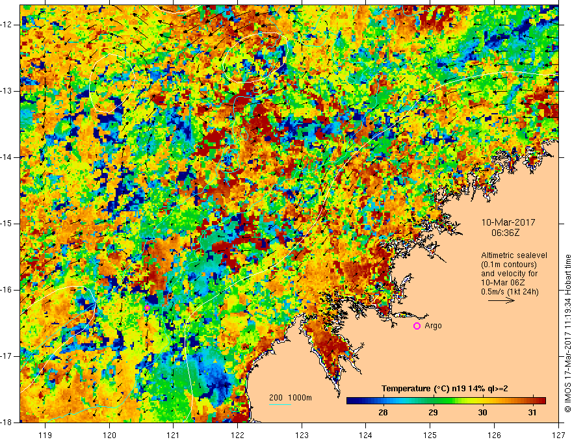
Task: Click the 'Temperature (°C) n19 14% ql>=2' title
Action: (x=445, y=389)
